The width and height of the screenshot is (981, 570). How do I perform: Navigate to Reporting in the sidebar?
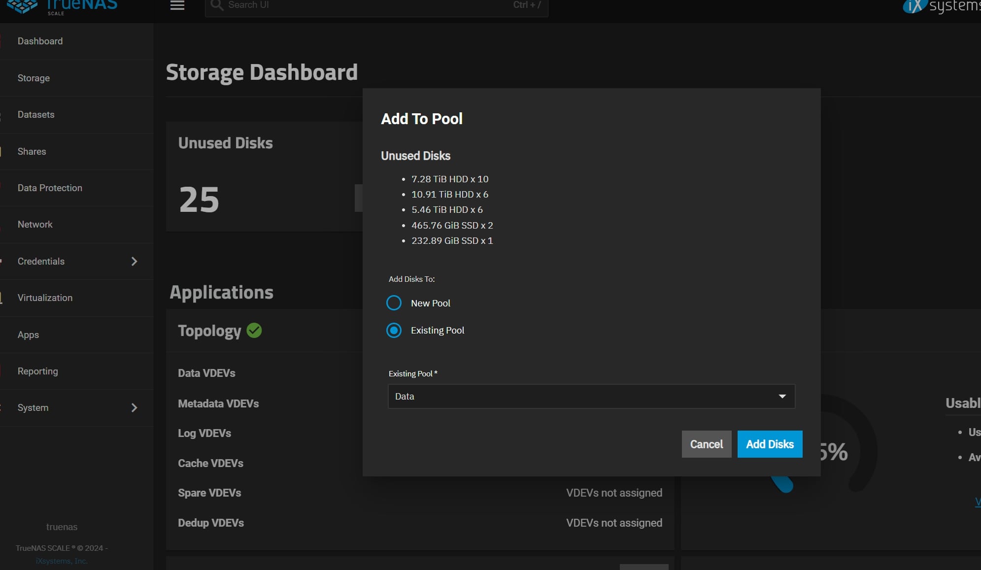(x=37, y=371)
